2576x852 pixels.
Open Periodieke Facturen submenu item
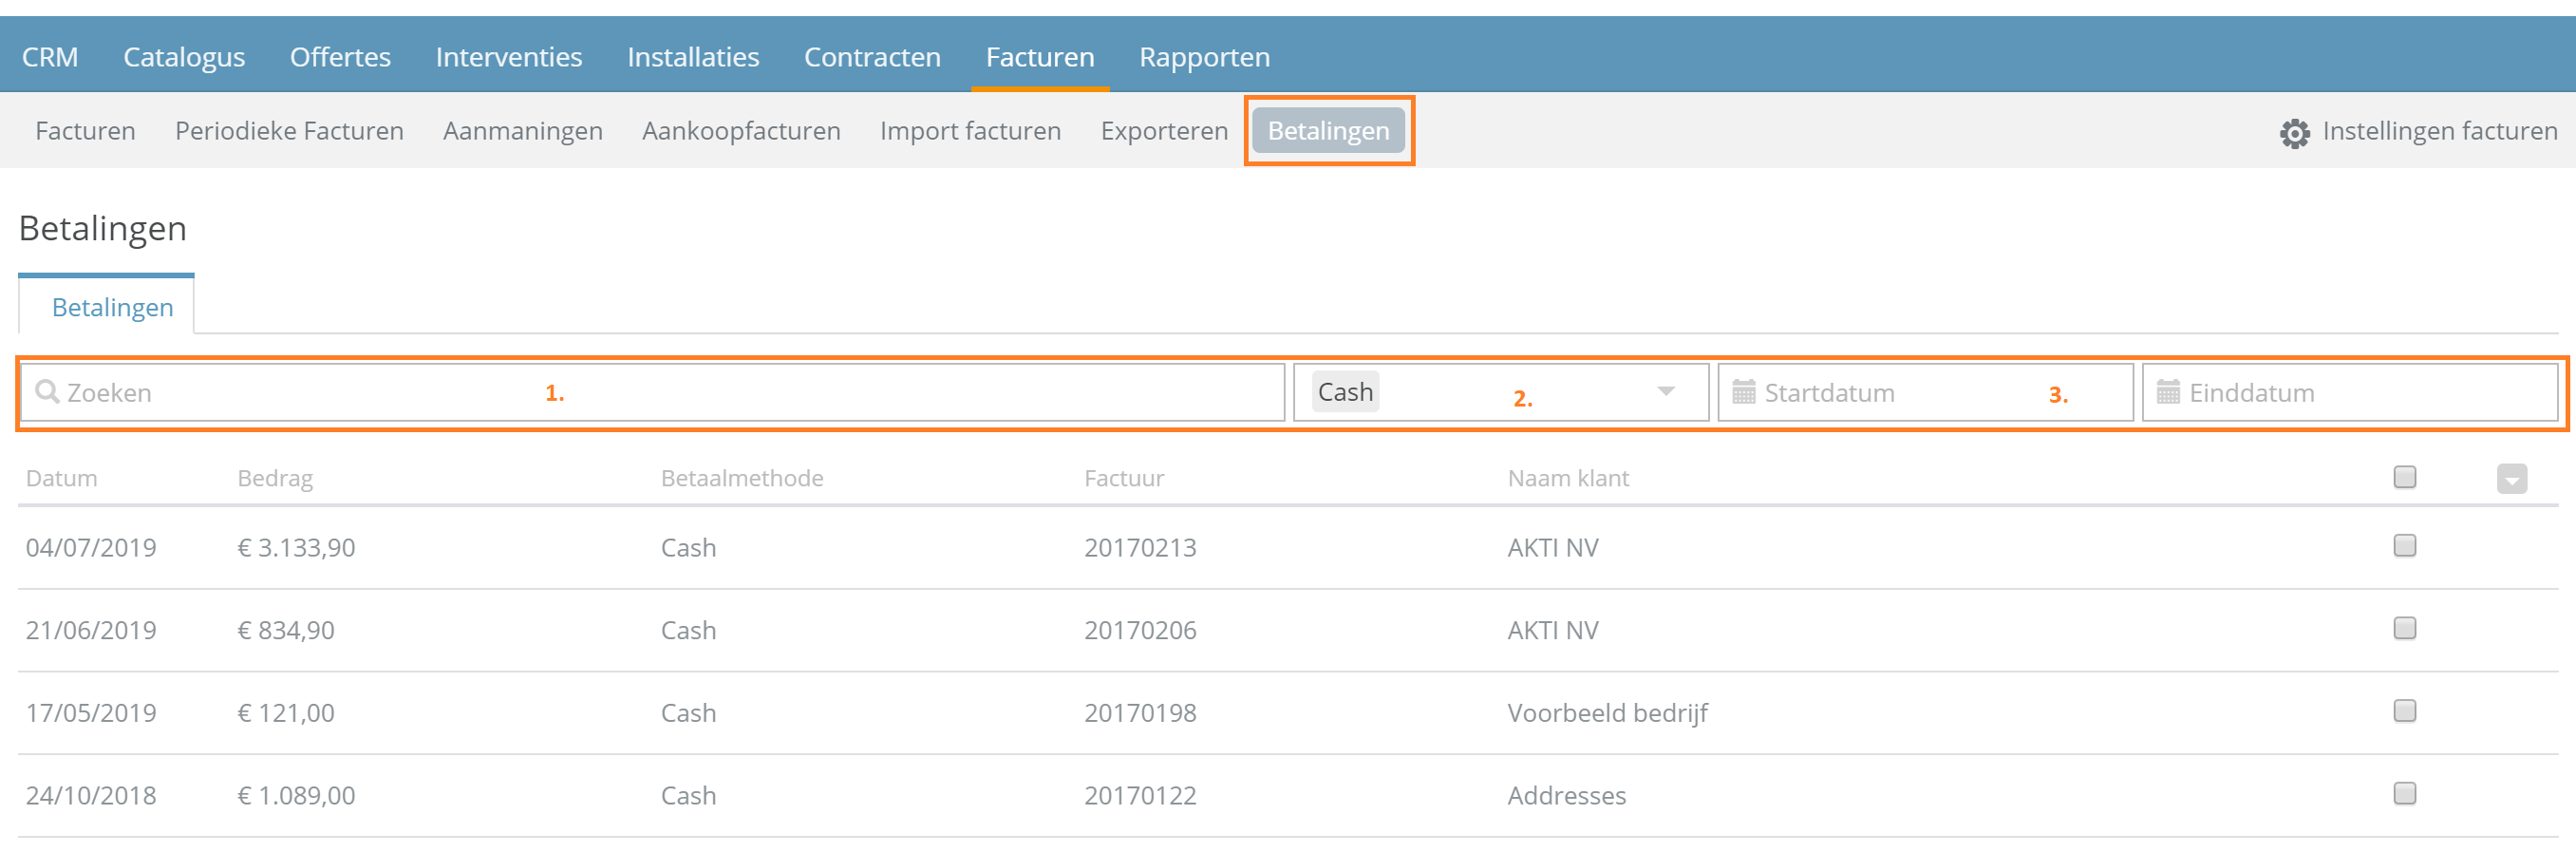289,131
